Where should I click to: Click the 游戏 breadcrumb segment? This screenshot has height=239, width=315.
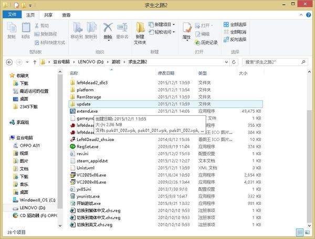click(x=116, y=62)
